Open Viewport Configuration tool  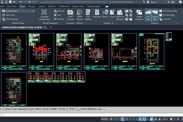tap(44, 15)
